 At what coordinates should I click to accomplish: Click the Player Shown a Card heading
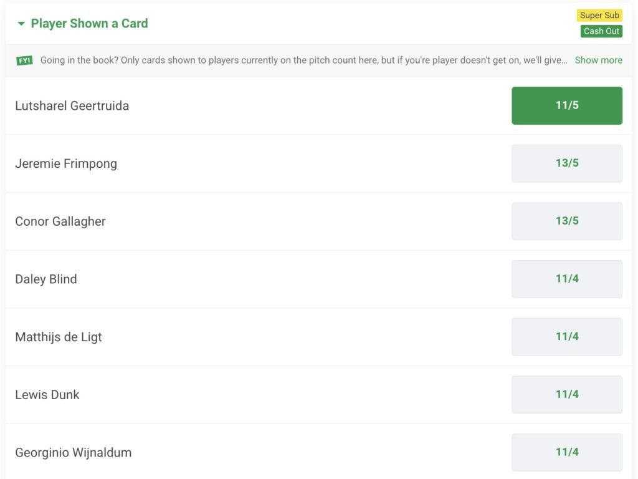(x=89, y=24)
